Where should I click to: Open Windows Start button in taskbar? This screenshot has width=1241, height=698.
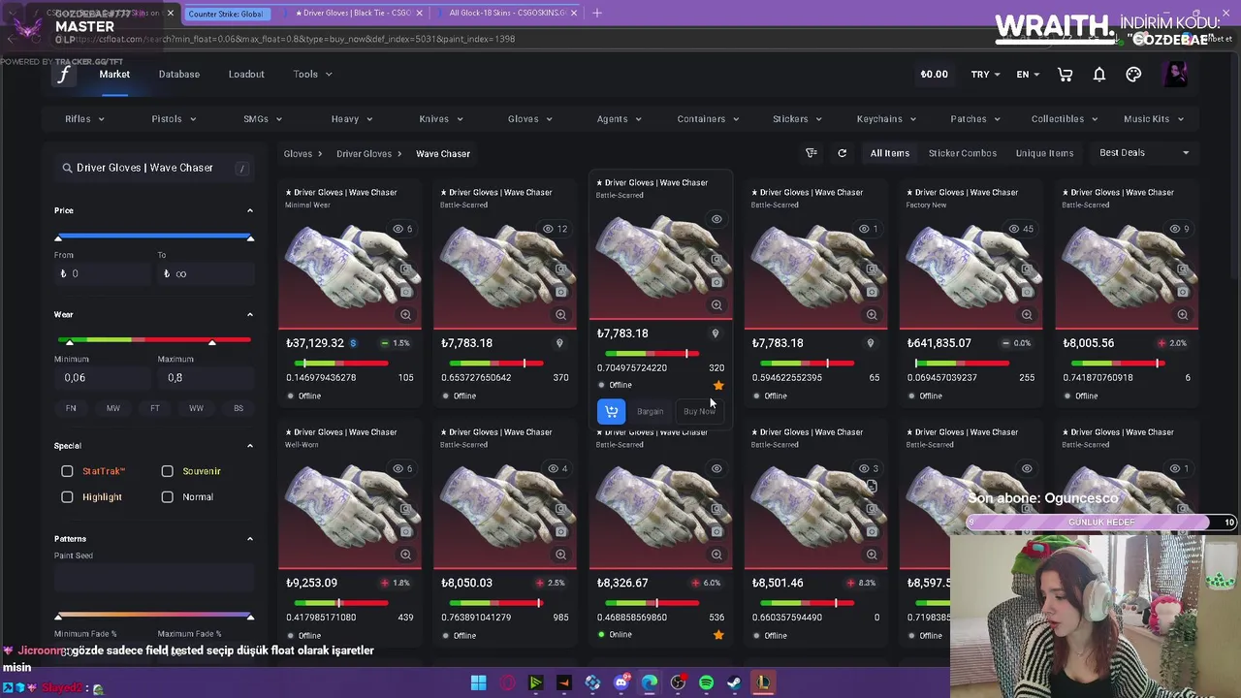coord(478,682)
